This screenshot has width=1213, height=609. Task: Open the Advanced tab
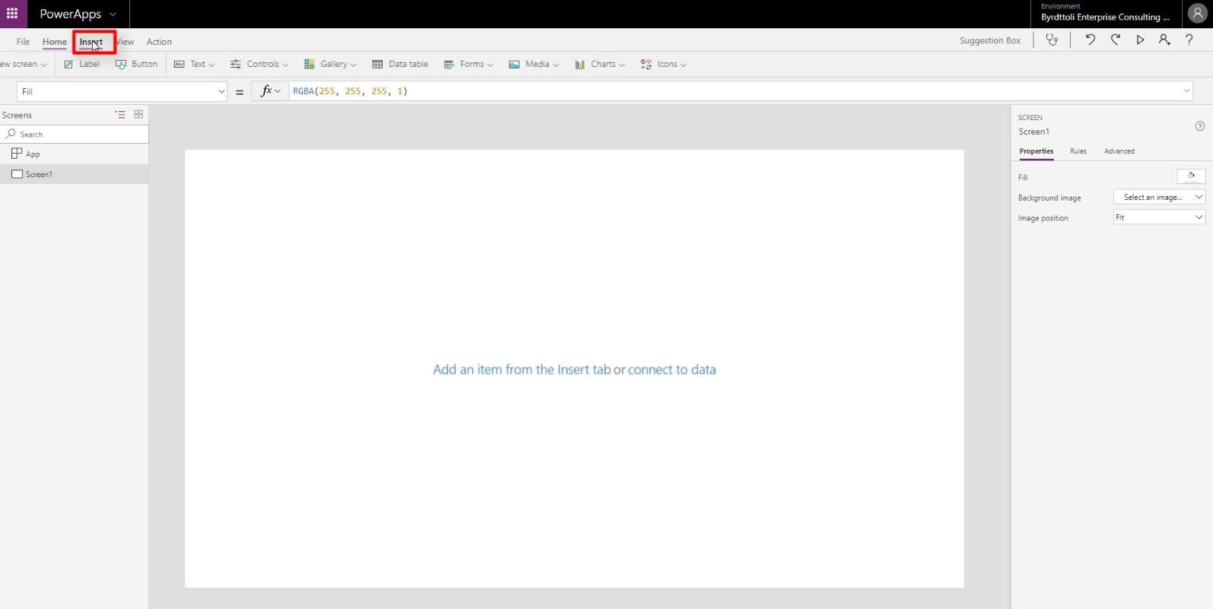[x=1119, y=151]
